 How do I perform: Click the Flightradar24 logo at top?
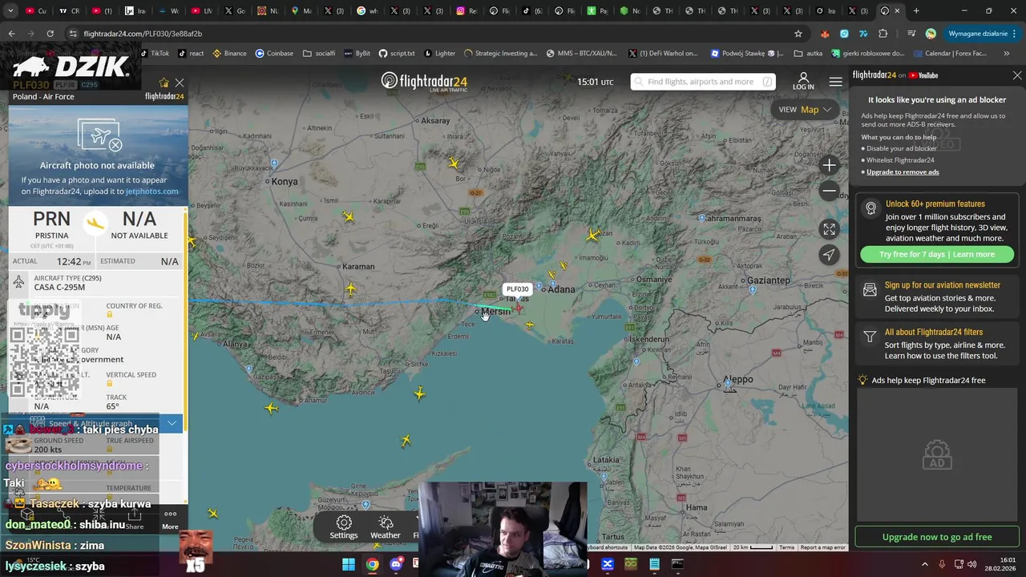click(x=424, y=82)
